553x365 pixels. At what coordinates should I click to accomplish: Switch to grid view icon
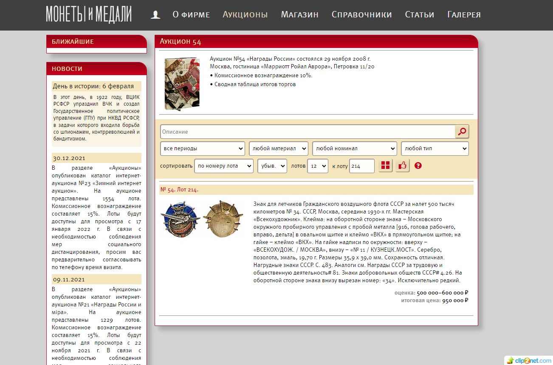click(385, 166)
